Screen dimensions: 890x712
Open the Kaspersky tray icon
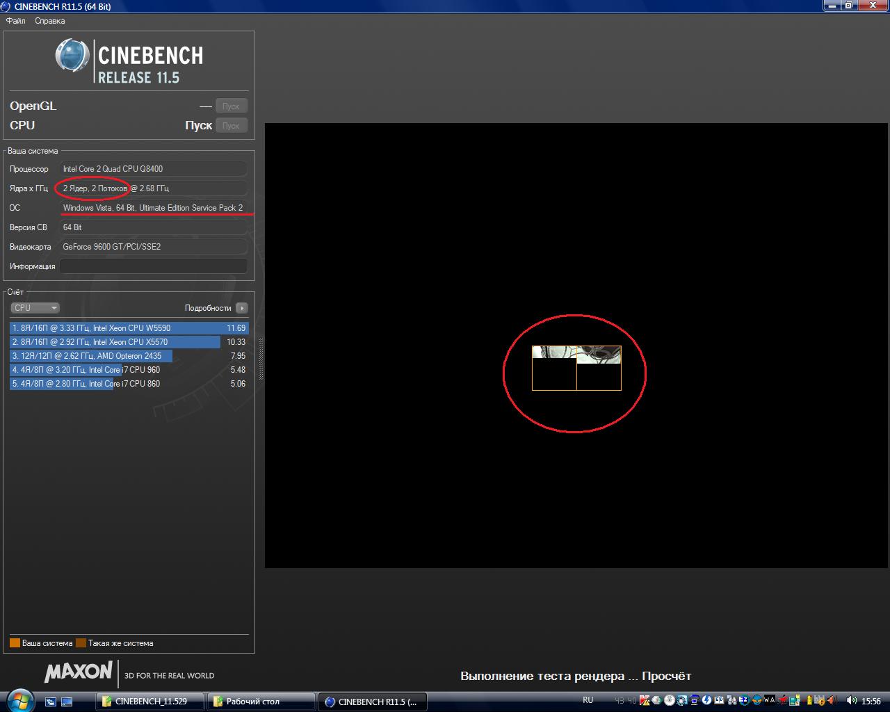645,701
